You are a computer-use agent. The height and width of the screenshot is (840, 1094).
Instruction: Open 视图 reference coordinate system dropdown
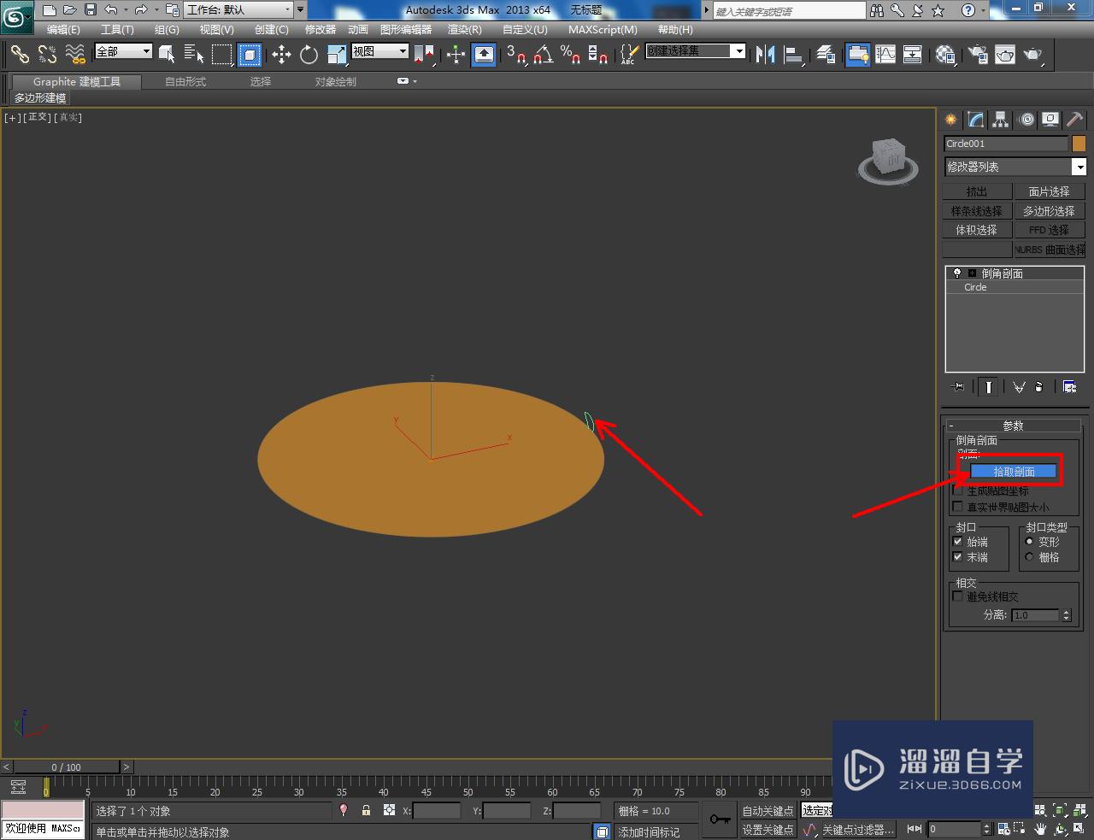click(x=379, y=51)
